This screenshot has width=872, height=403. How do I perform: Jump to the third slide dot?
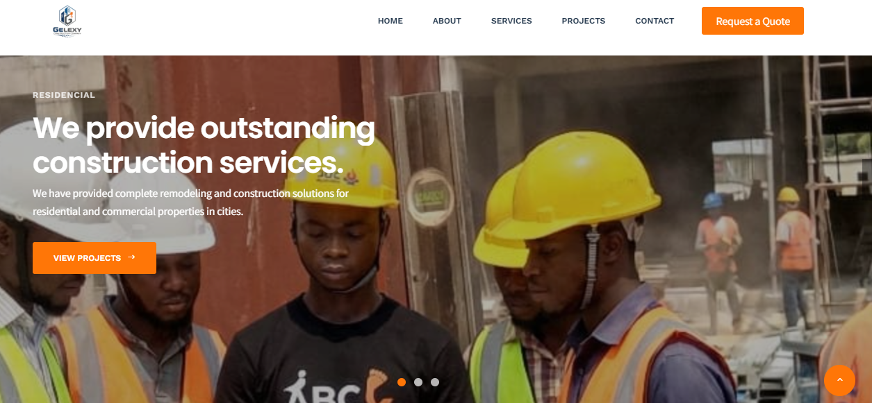[x=435, y=382]
